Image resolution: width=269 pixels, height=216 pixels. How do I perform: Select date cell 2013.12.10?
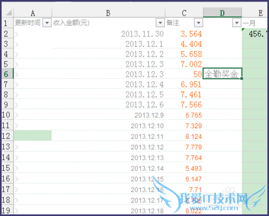pos(108,126)
